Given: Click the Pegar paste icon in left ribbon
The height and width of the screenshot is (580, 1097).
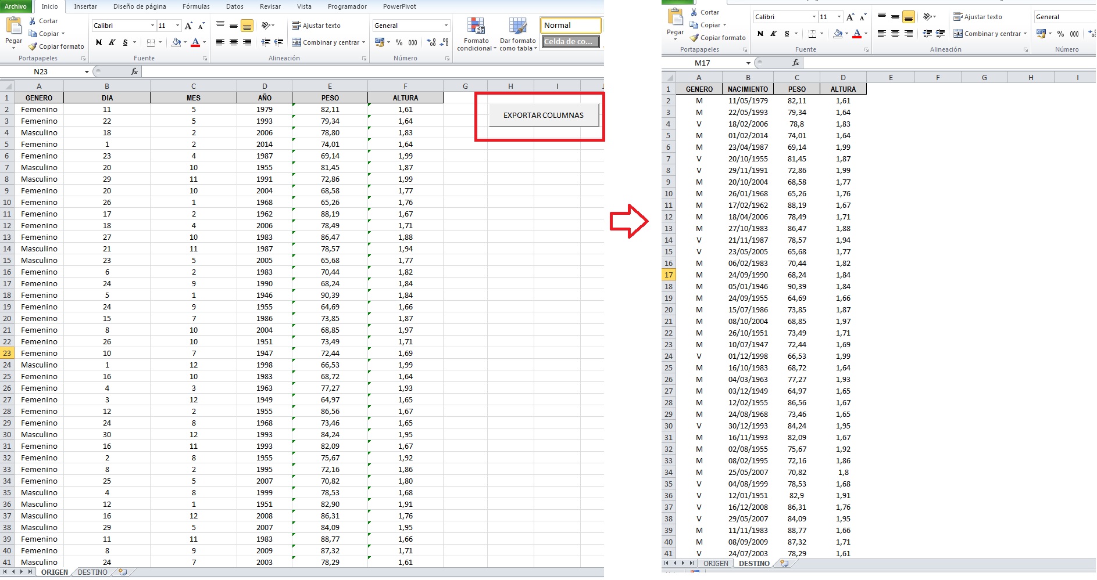Looking at the screenshot, I should click(13, 27).
